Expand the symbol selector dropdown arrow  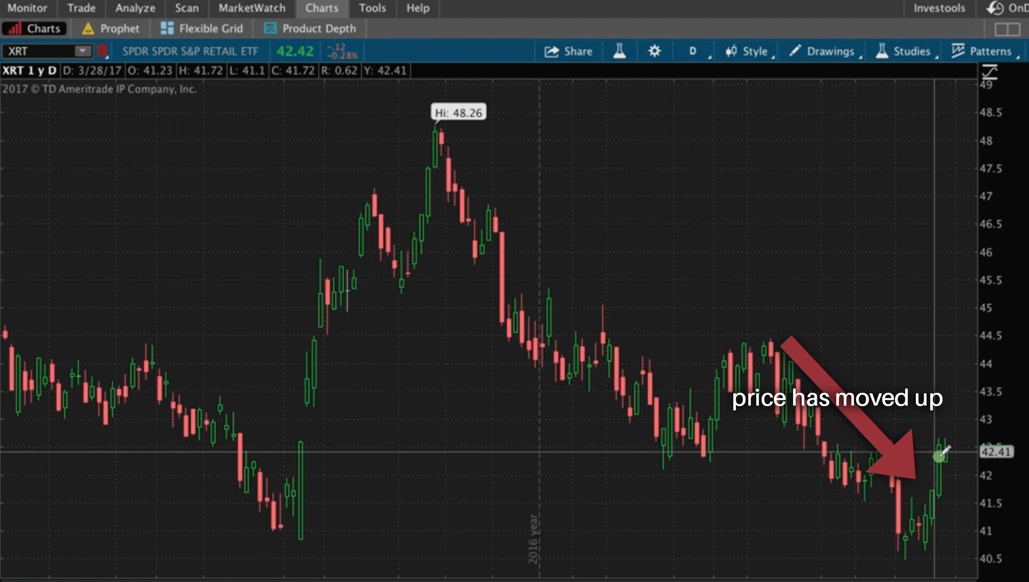click(83, 51)
